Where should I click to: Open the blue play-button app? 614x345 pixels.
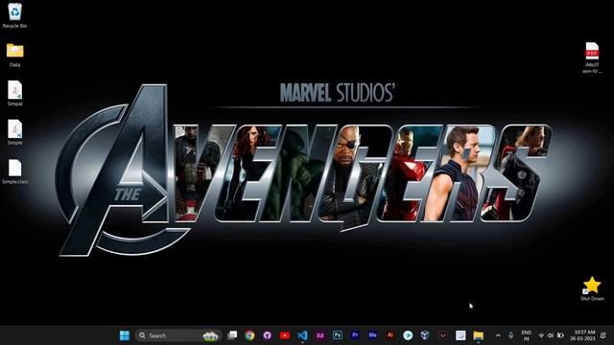tap(408, 335)
